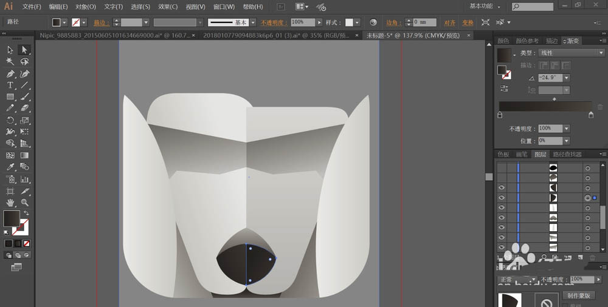
Task: Switch to Draw Inside mode
Action: [x=26, y=255]
